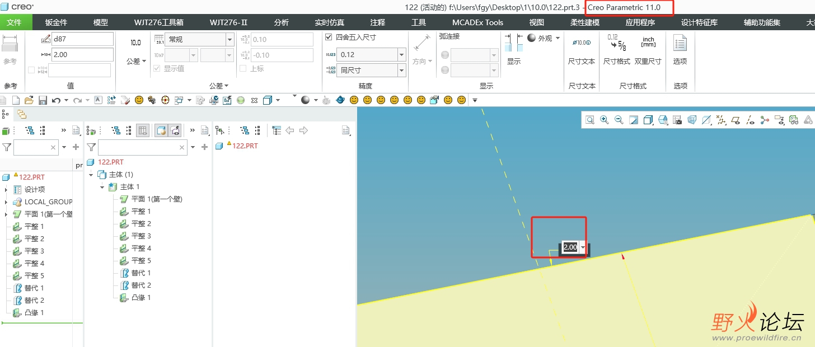
Task: Click the Zoom In magnifier icon
Action: 605,120
